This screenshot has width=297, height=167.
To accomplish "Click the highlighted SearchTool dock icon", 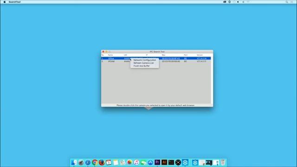I will tap(185, 162).
